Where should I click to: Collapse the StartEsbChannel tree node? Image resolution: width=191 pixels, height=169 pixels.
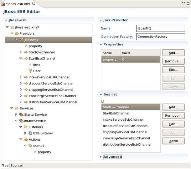pos(21,59)
